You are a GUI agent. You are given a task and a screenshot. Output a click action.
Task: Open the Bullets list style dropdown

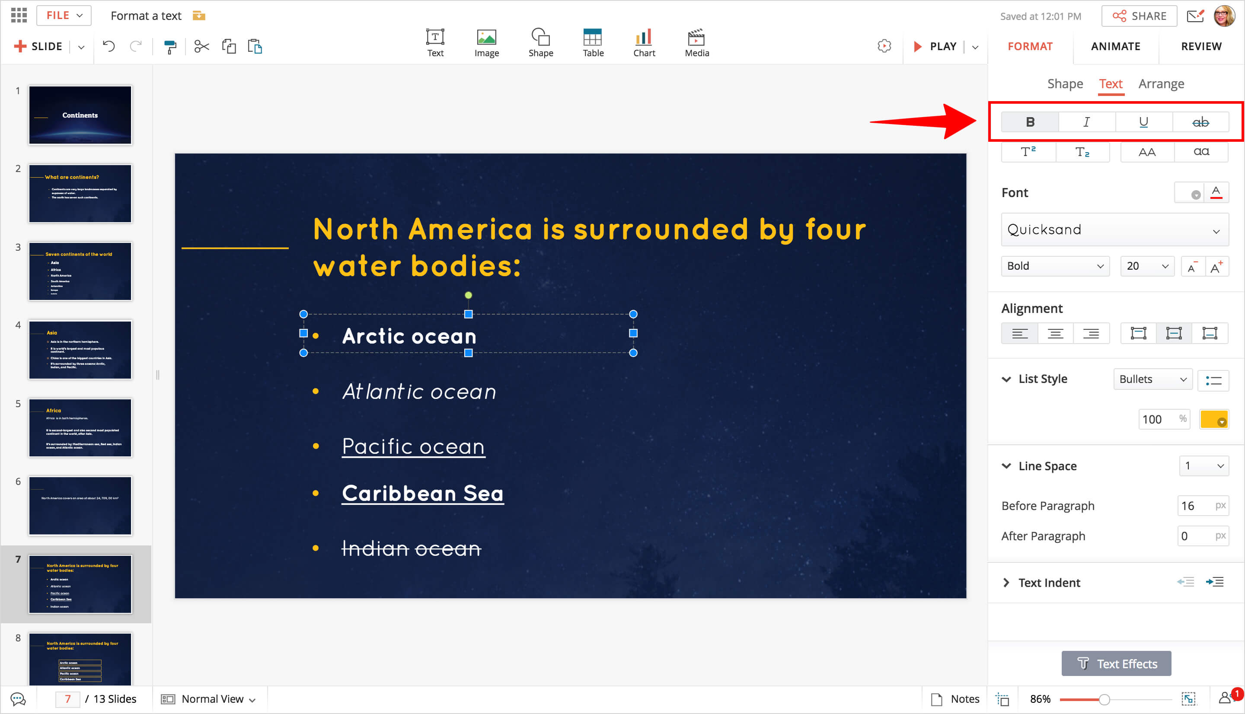point(1152,379)
